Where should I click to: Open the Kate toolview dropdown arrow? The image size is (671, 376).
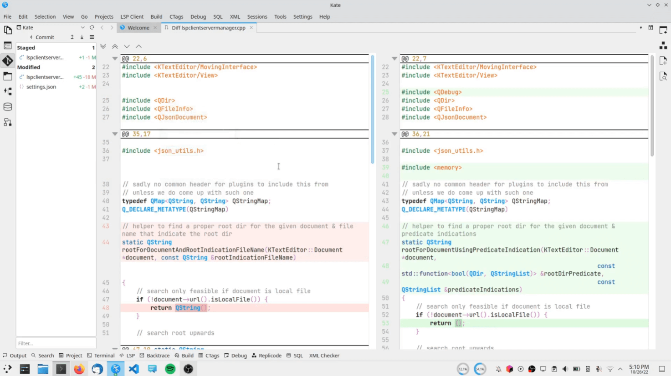[x=83, y=27]
